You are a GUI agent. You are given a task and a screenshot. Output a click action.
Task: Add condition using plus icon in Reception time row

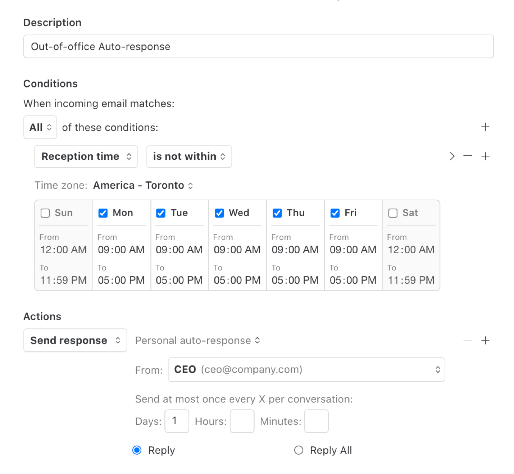[x=485, y=156]
